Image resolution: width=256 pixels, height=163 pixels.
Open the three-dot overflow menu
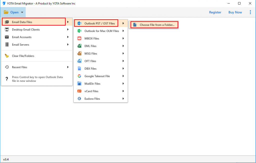[250, 12]
